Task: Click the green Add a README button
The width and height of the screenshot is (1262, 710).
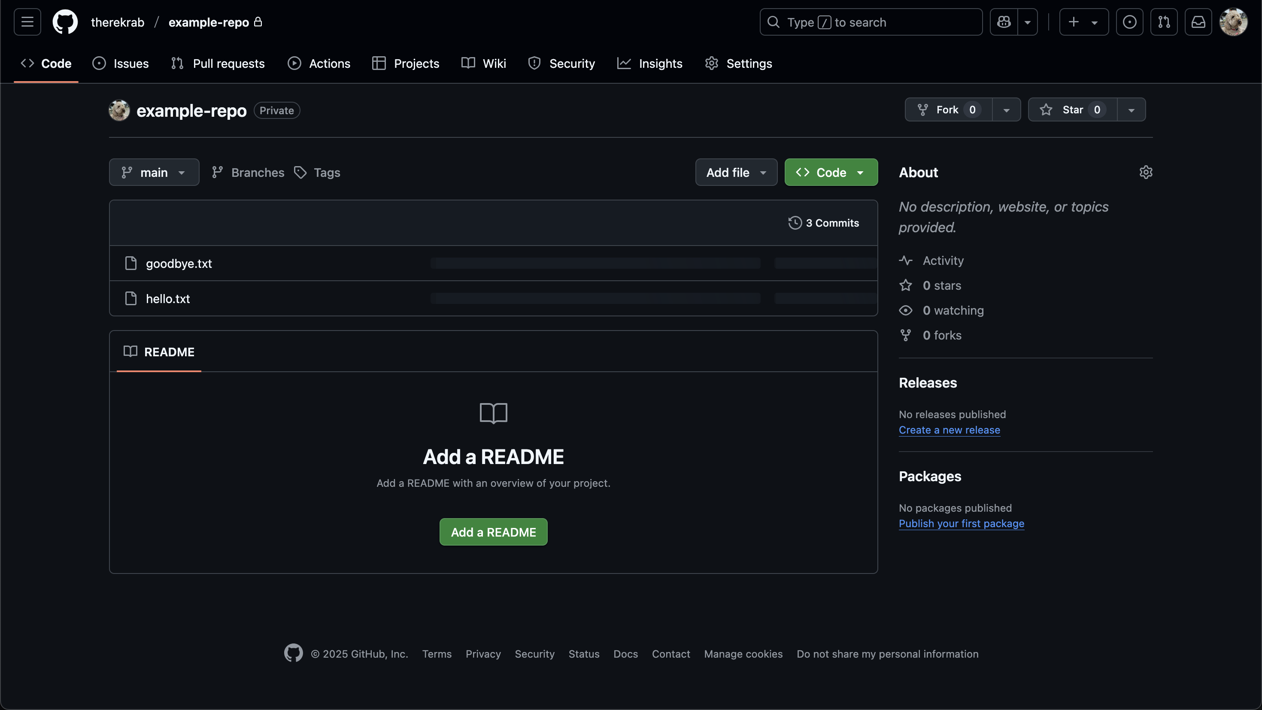Action: click(x=493, y=532)
